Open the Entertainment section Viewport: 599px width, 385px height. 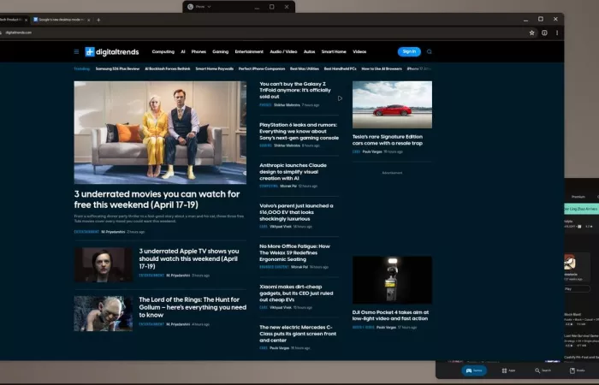(x=249, y=51)
